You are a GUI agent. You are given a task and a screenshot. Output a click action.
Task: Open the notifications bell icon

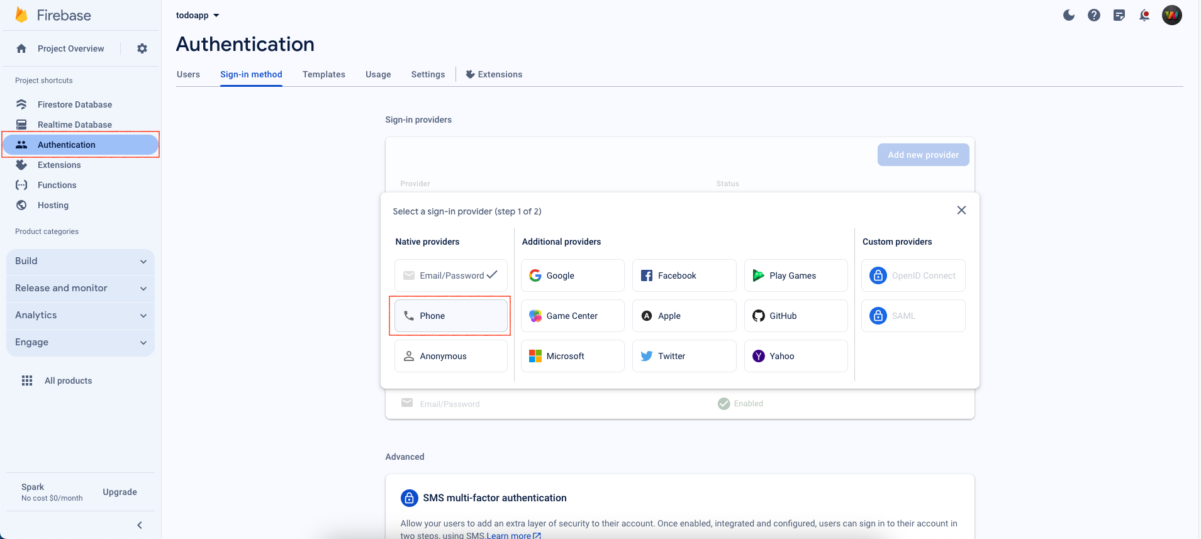(x=1144, y=15)
